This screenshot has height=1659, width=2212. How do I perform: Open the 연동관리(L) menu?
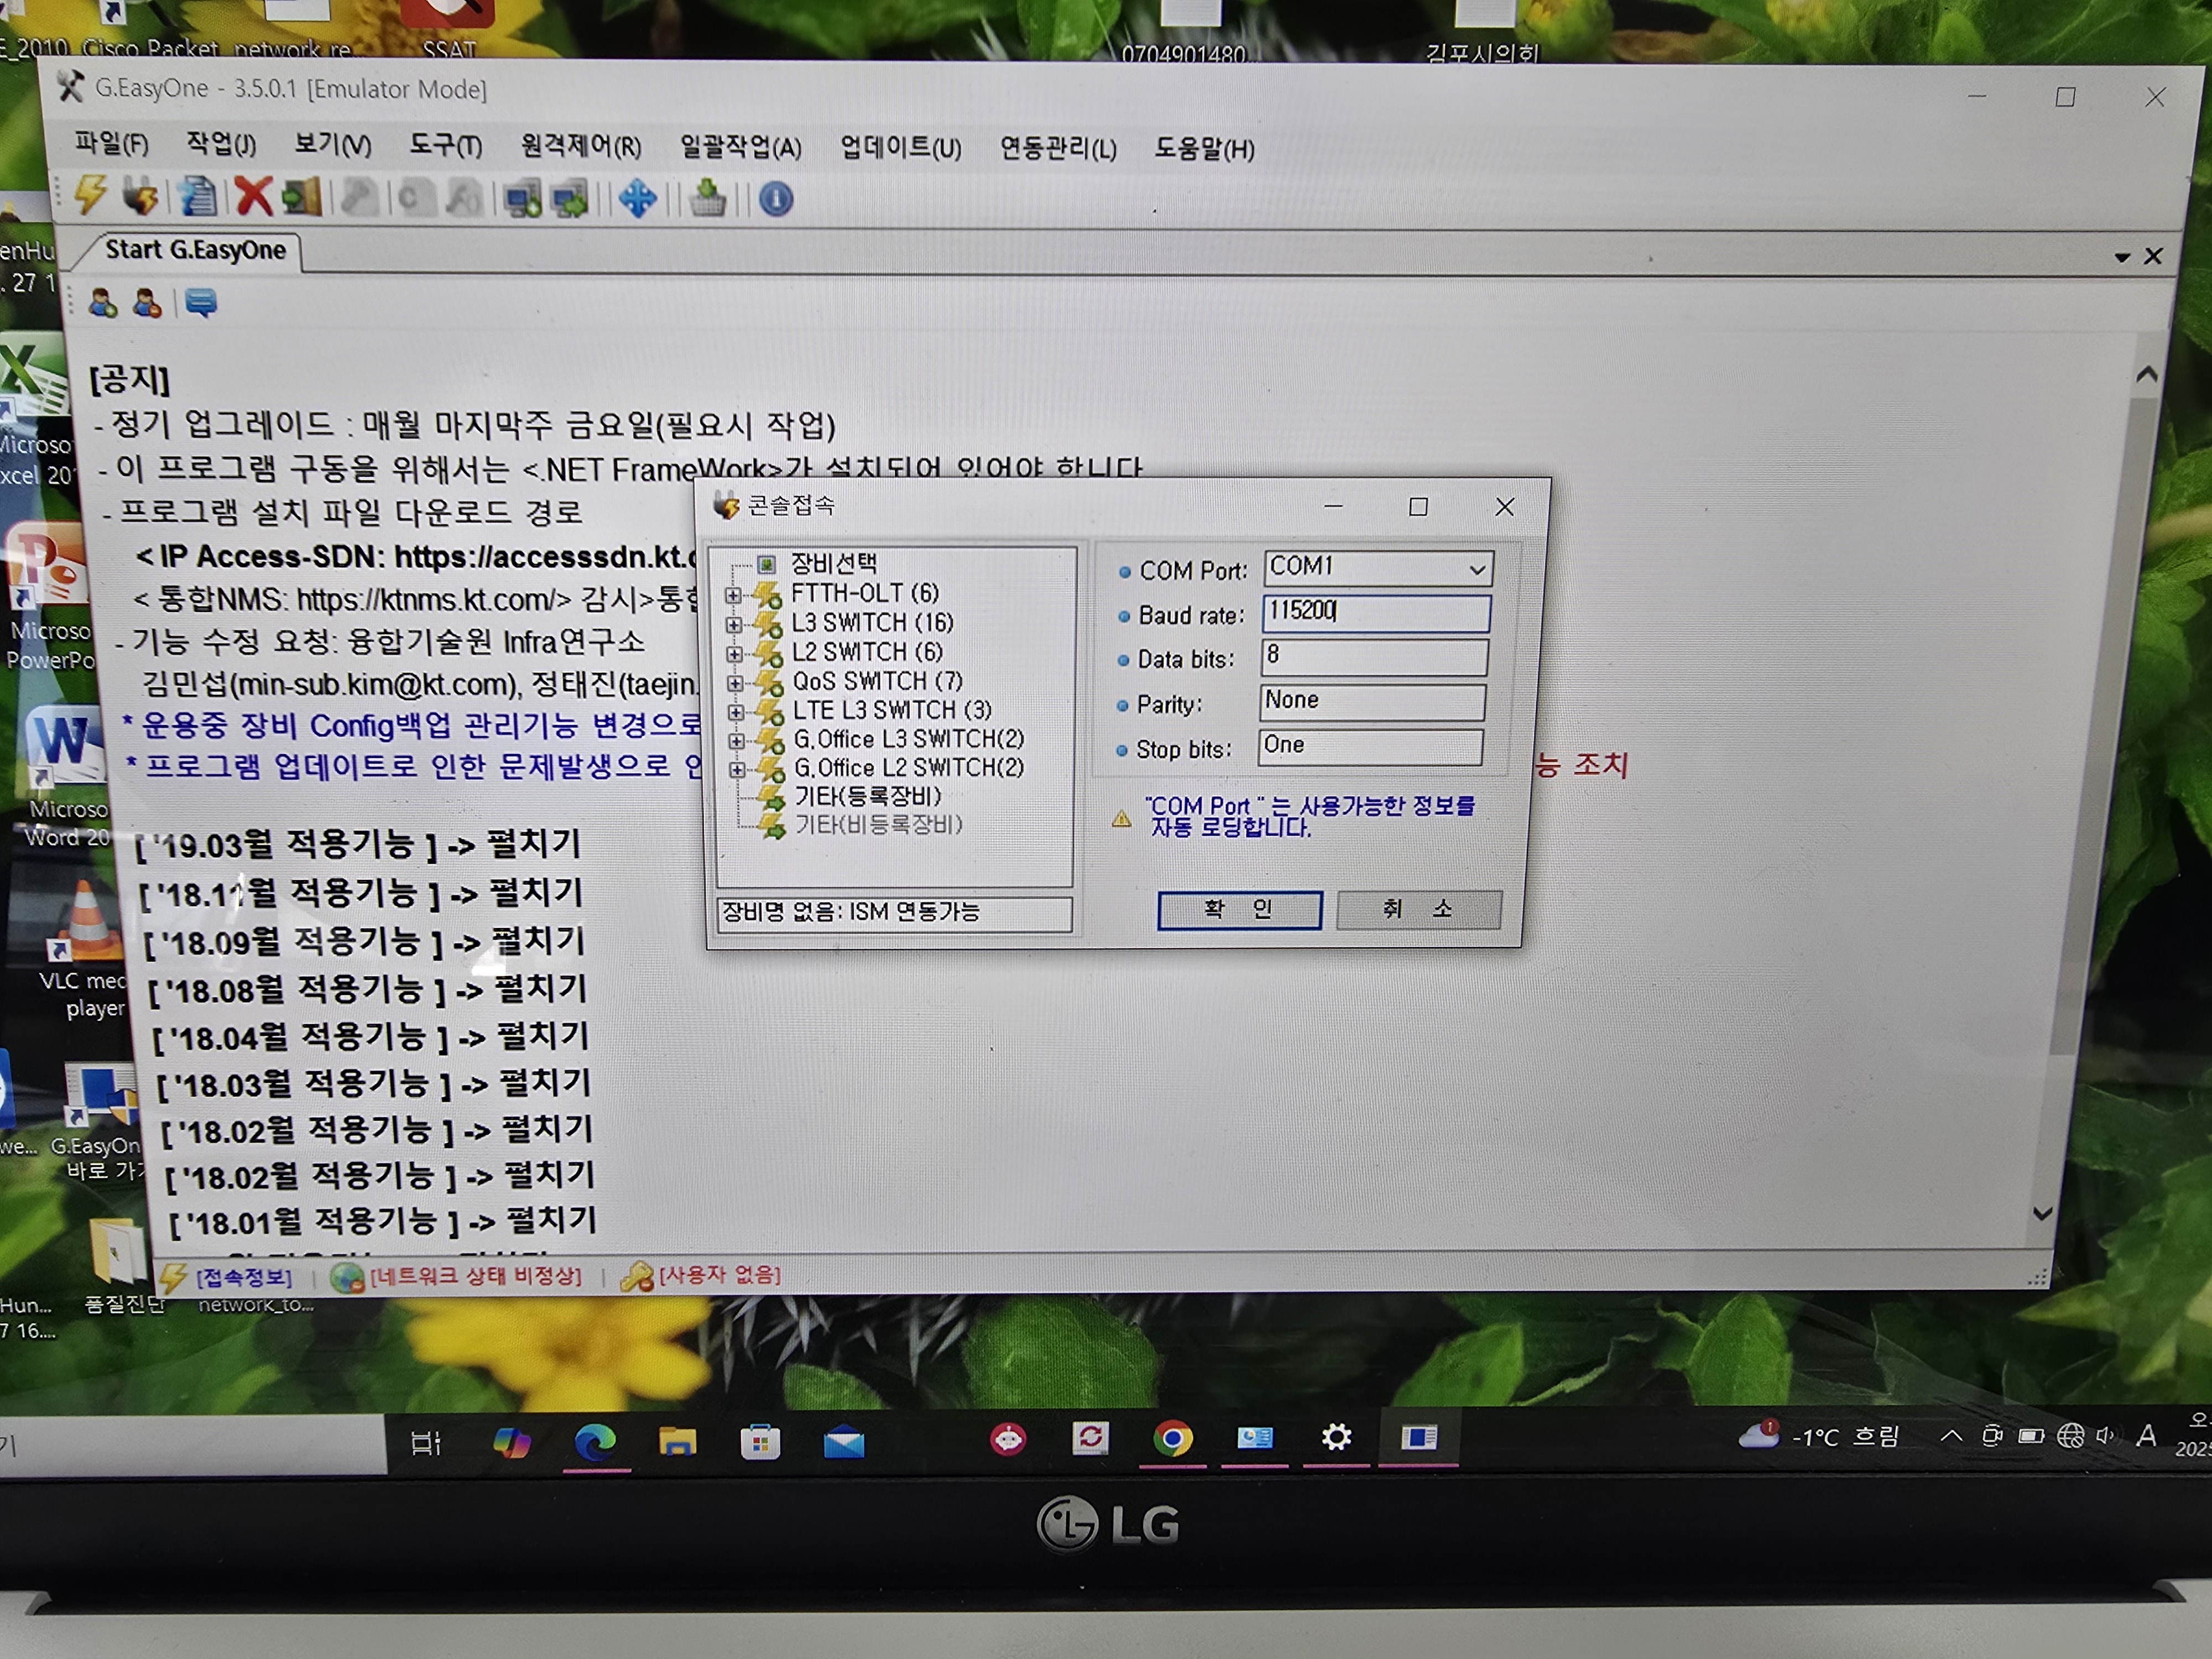pyautogui.click(x=1058, y=149)
